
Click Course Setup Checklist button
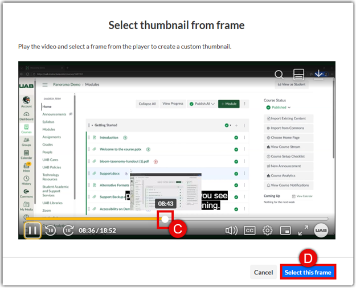(288, 157)
